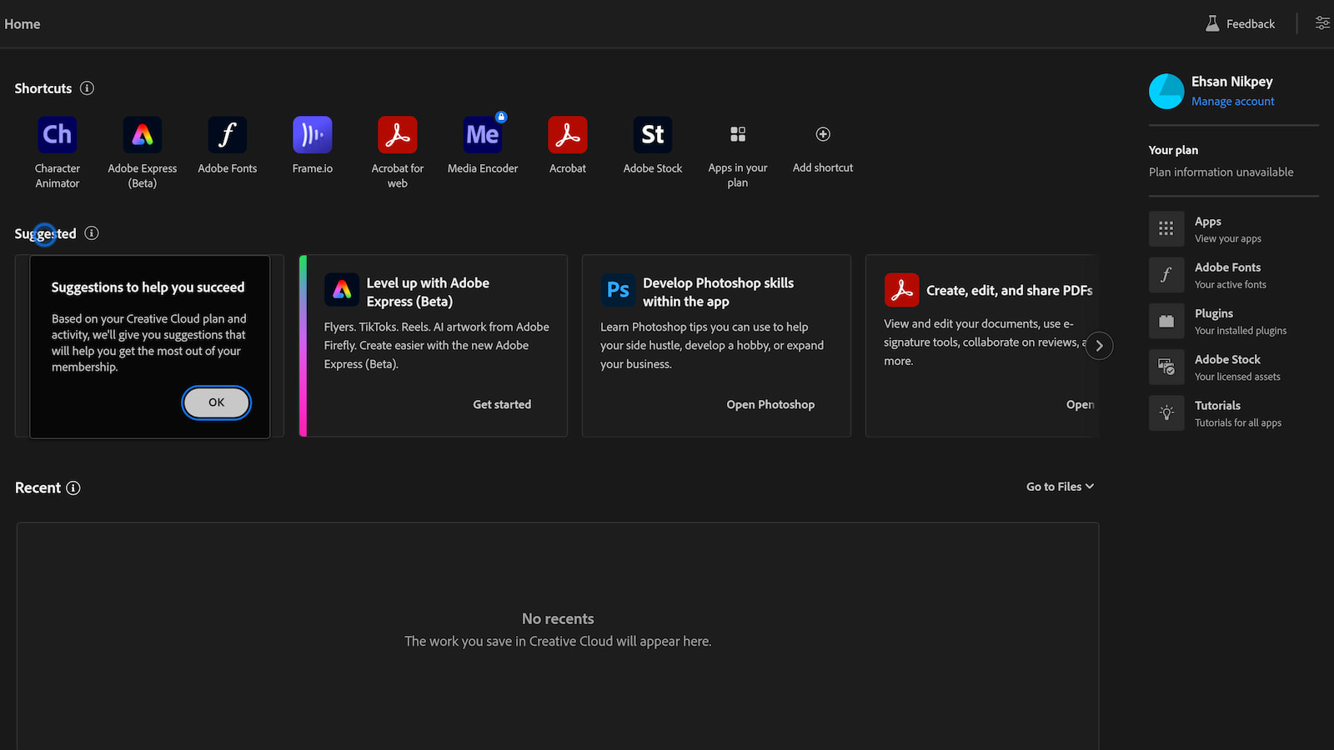
Task: Dismiss the suggestions tip with OK
Action: pyautogui.click(x=217, y=402)
